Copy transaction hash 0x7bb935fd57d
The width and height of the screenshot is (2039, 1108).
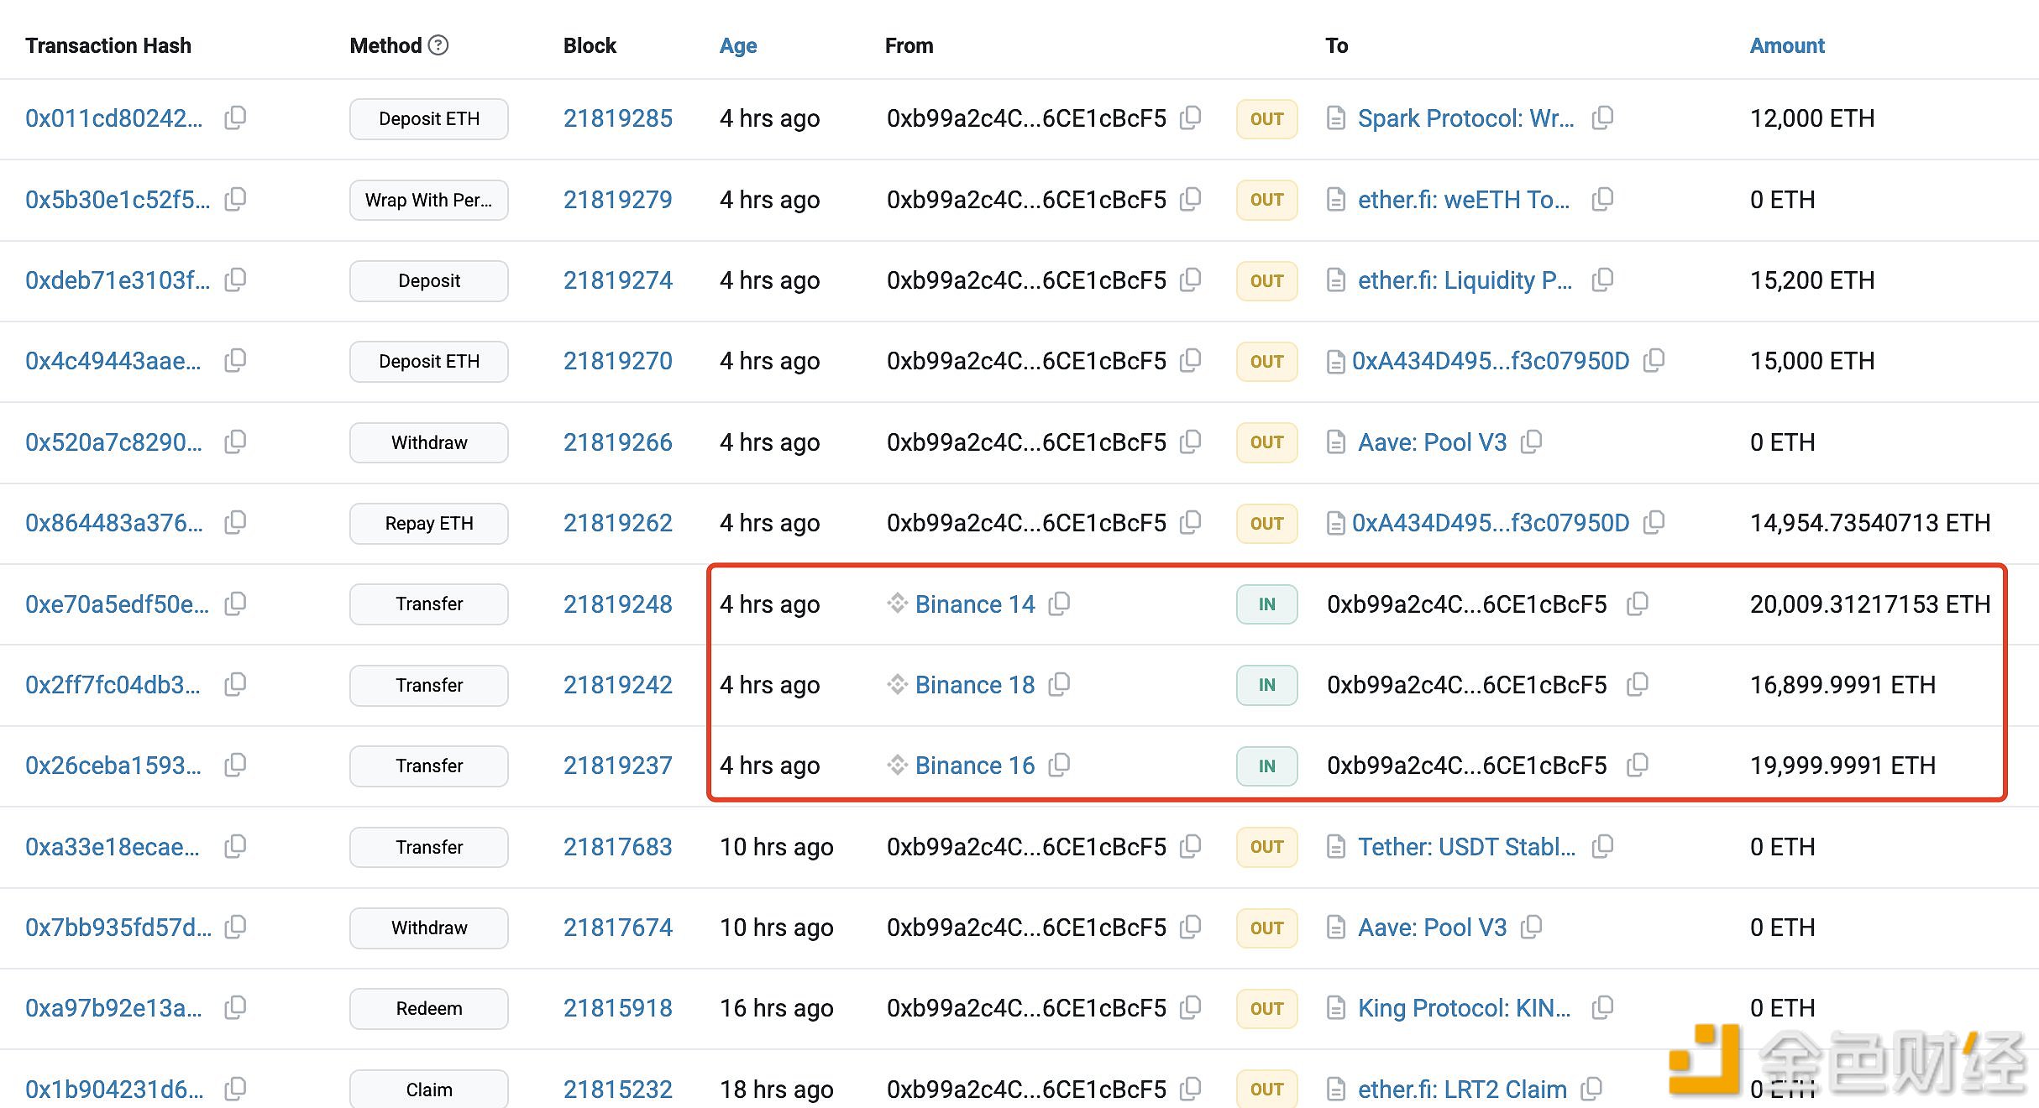point(235,928)
